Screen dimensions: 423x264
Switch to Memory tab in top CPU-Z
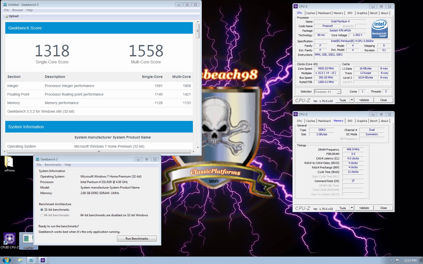[338, 13]
